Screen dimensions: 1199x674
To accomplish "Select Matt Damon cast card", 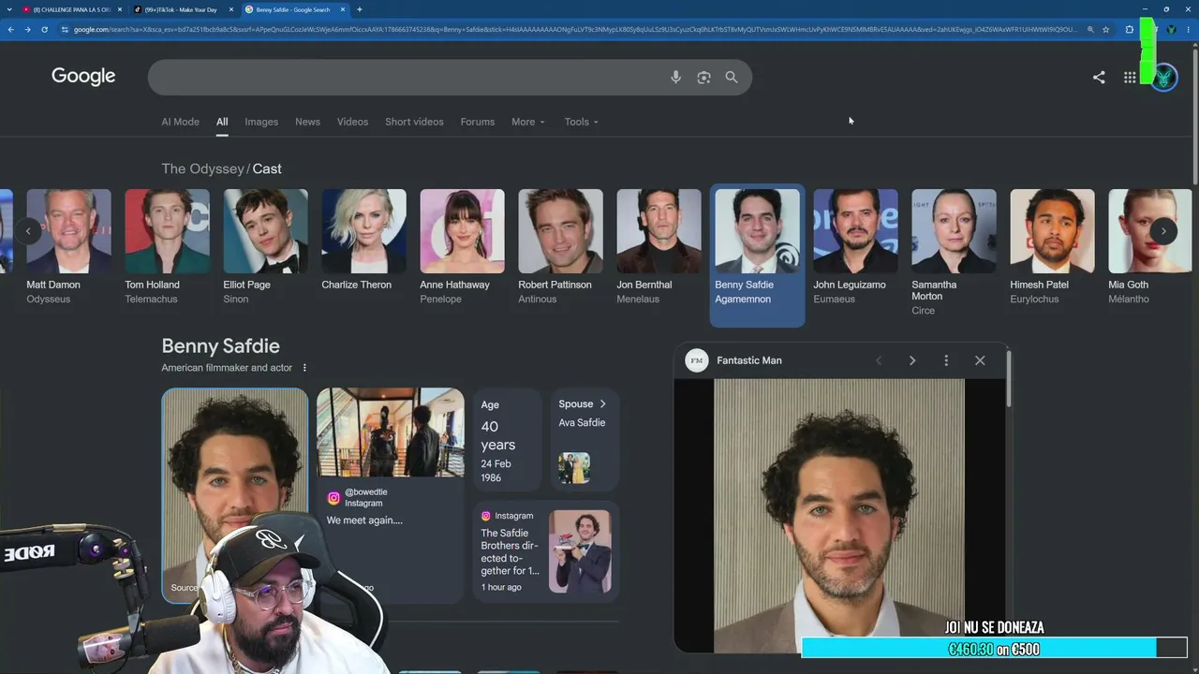I will [x=68, y=247].
